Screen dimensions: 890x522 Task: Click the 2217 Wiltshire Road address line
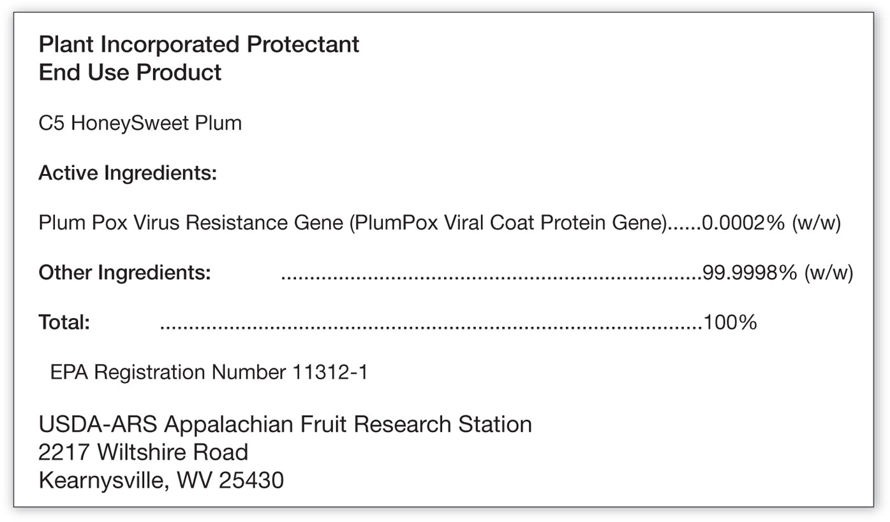click(x=144, y=452)
